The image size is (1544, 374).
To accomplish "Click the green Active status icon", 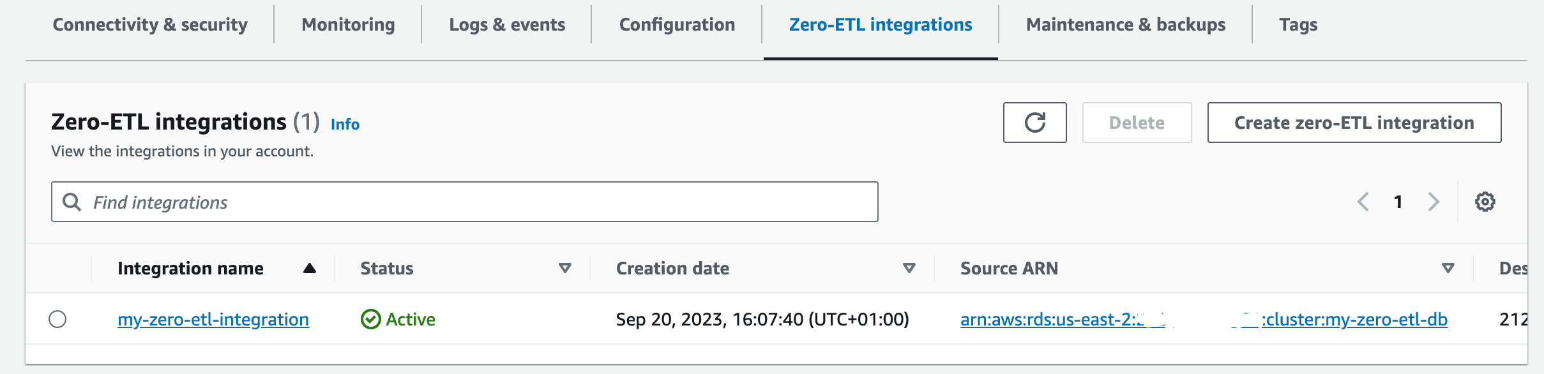I will point(370,319).
